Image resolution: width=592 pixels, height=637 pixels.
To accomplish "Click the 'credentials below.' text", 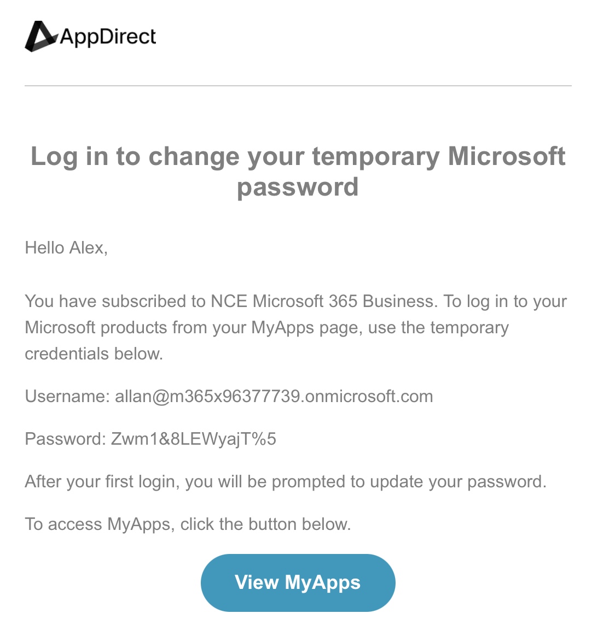I will click(94, 354).
